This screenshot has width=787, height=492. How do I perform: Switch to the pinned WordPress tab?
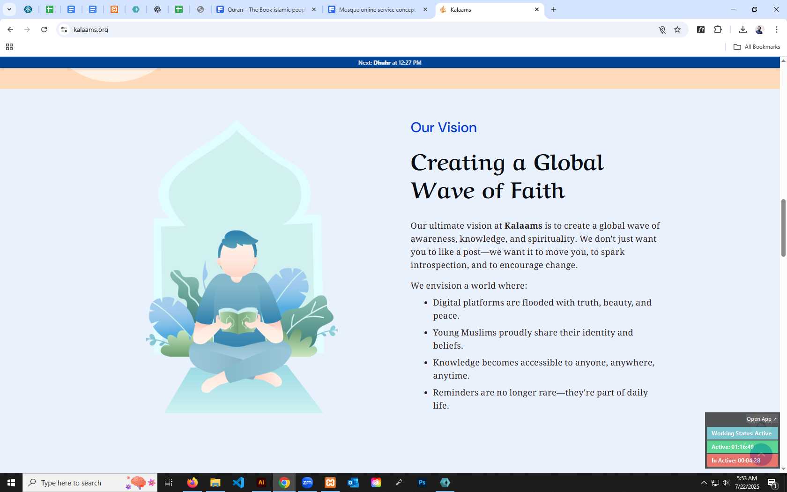click(28, 9)
